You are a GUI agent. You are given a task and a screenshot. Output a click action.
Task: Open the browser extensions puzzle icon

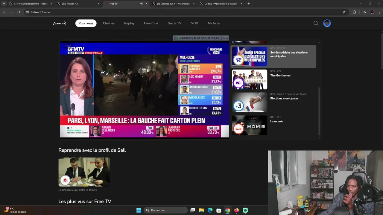pyautogui.click(x=354, y=12)
